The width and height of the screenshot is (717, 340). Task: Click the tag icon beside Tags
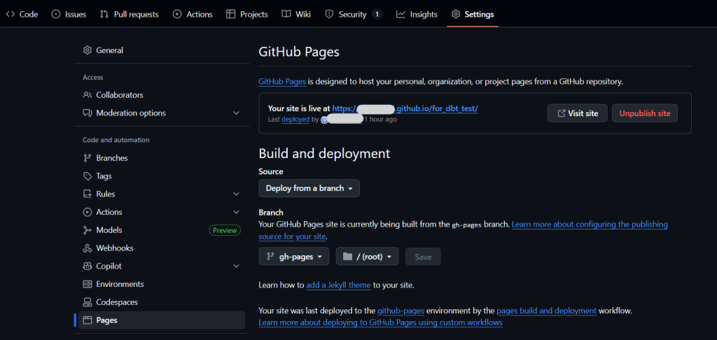88,176
